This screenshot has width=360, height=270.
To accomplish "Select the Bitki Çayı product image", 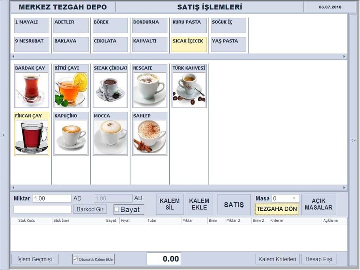I will (x=71, y=89).
